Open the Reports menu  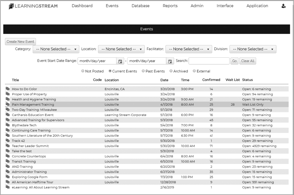(170, 6)
